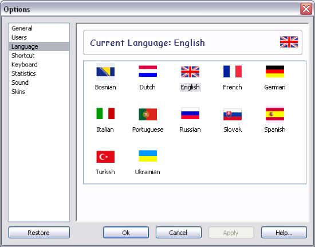315x247 pixels.
Task: Pick the French flag icon
Action: [233, 71]
